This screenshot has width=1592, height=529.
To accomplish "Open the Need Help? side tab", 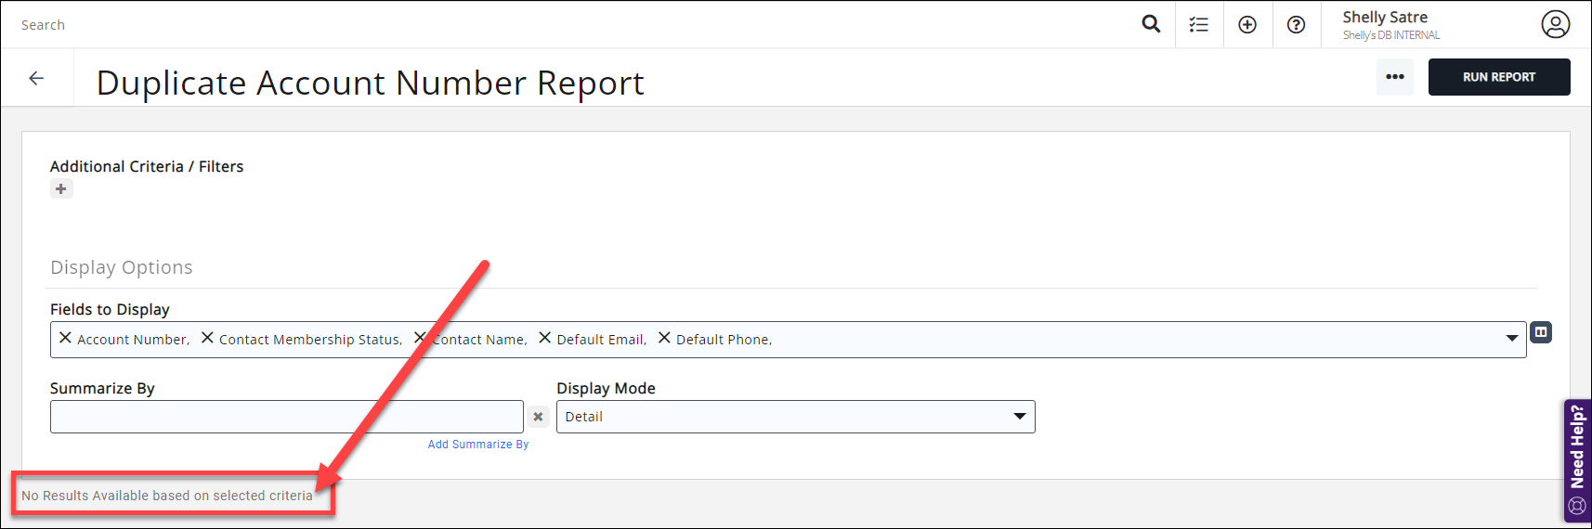I will (x=1577, y=460).
